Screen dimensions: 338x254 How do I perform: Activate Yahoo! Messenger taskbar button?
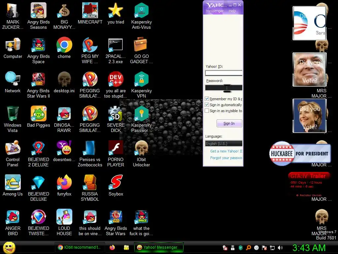pos(159,247)
